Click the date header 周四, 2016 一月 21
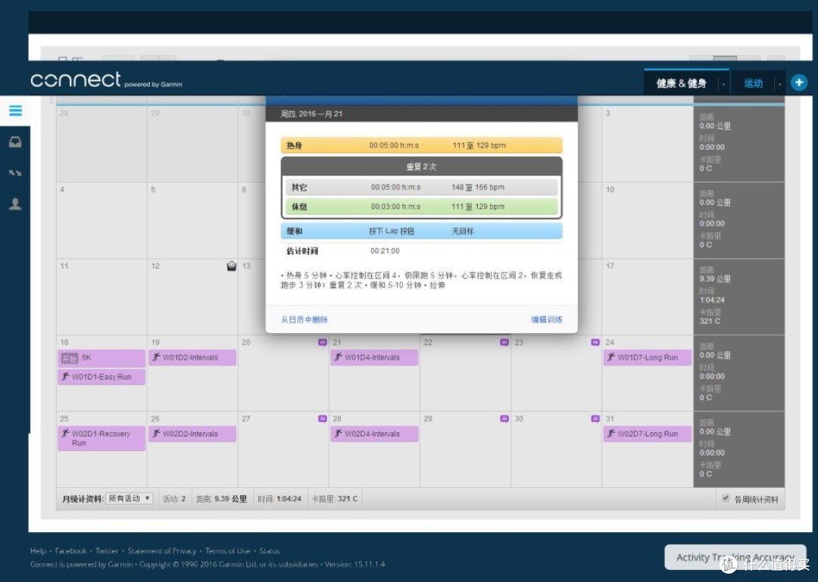Image resolution: width=818 pixels, height=582 pixels. [x=311, y=114]
